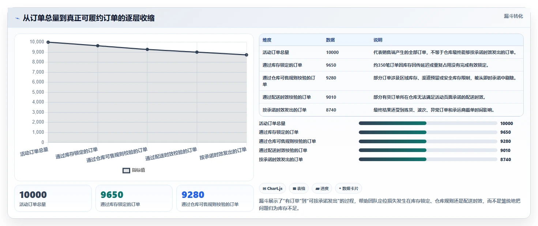Click the chart point above 通过库存锁定的订单
The width and height of the screenshot is (538, 226).
[x=98, y=46]
